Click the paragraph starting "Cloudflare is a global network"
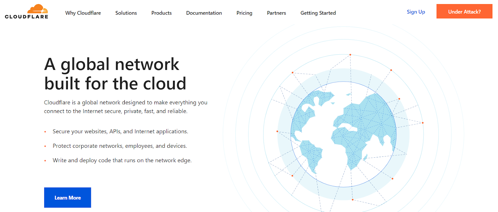The image size is (498, 212). tap(126, 107)
